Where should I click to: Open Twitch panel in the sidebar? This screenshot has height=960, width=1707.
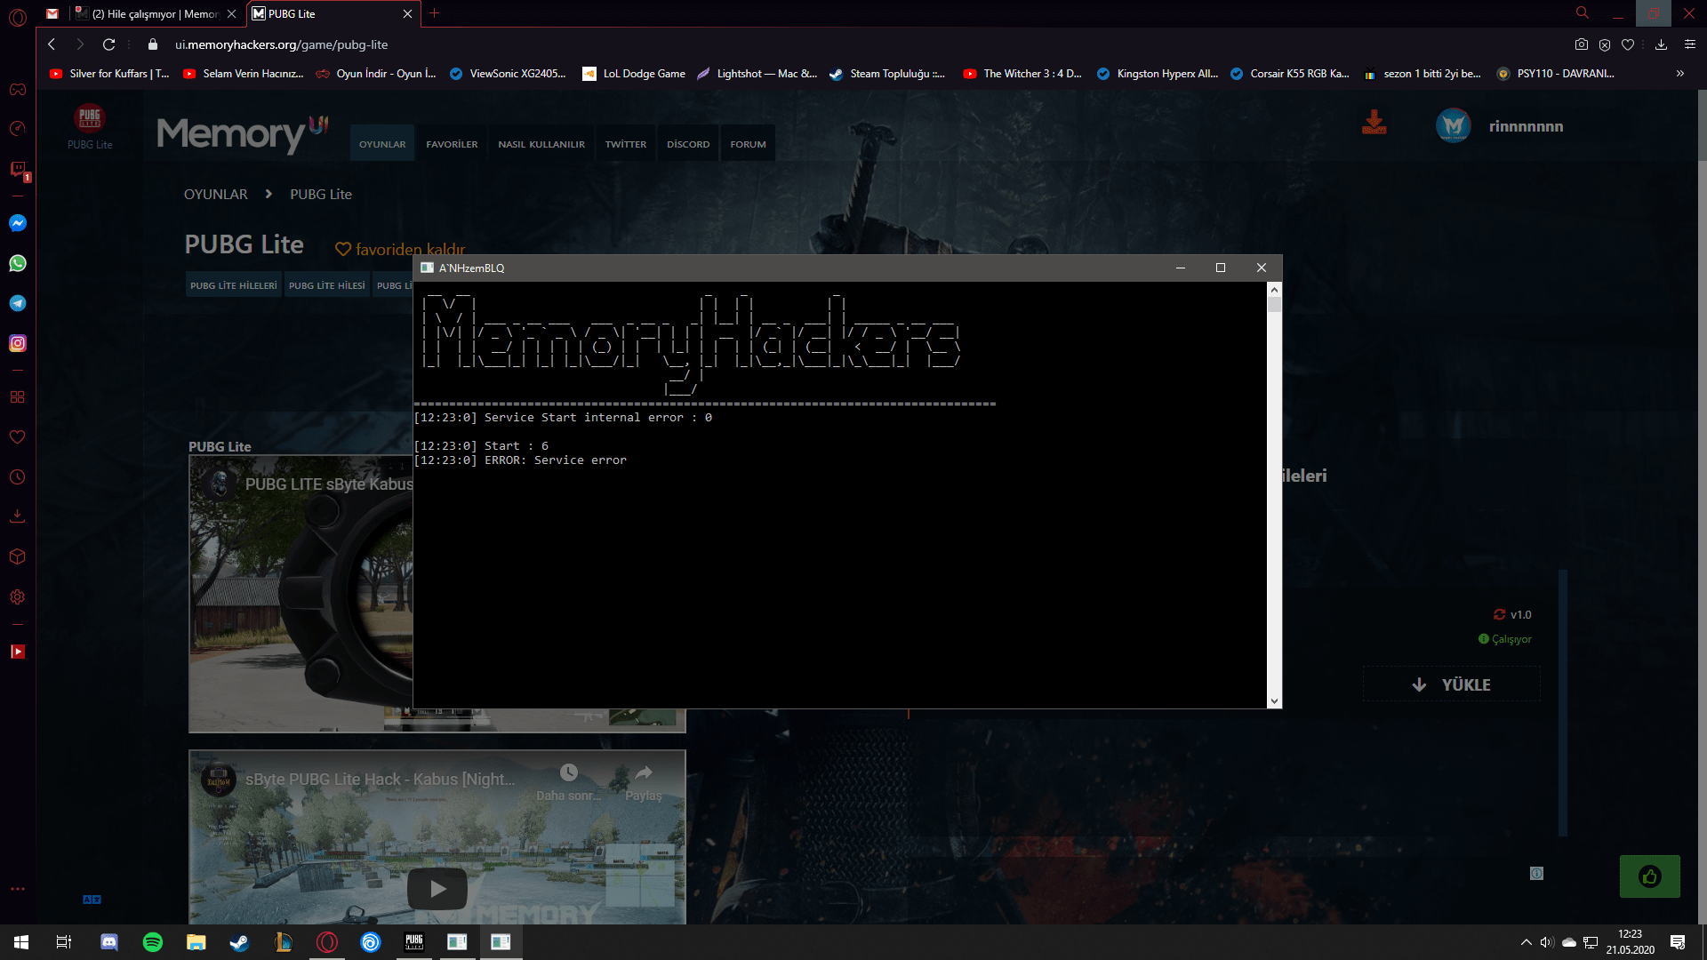click(x=18, y=170)
